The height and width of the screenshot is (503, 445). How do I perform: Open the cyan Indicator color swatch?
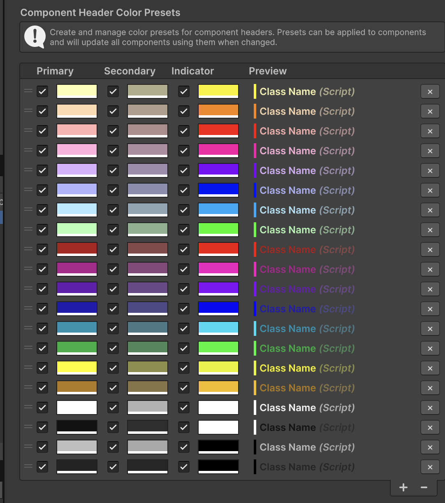click(x=218, y=328)
